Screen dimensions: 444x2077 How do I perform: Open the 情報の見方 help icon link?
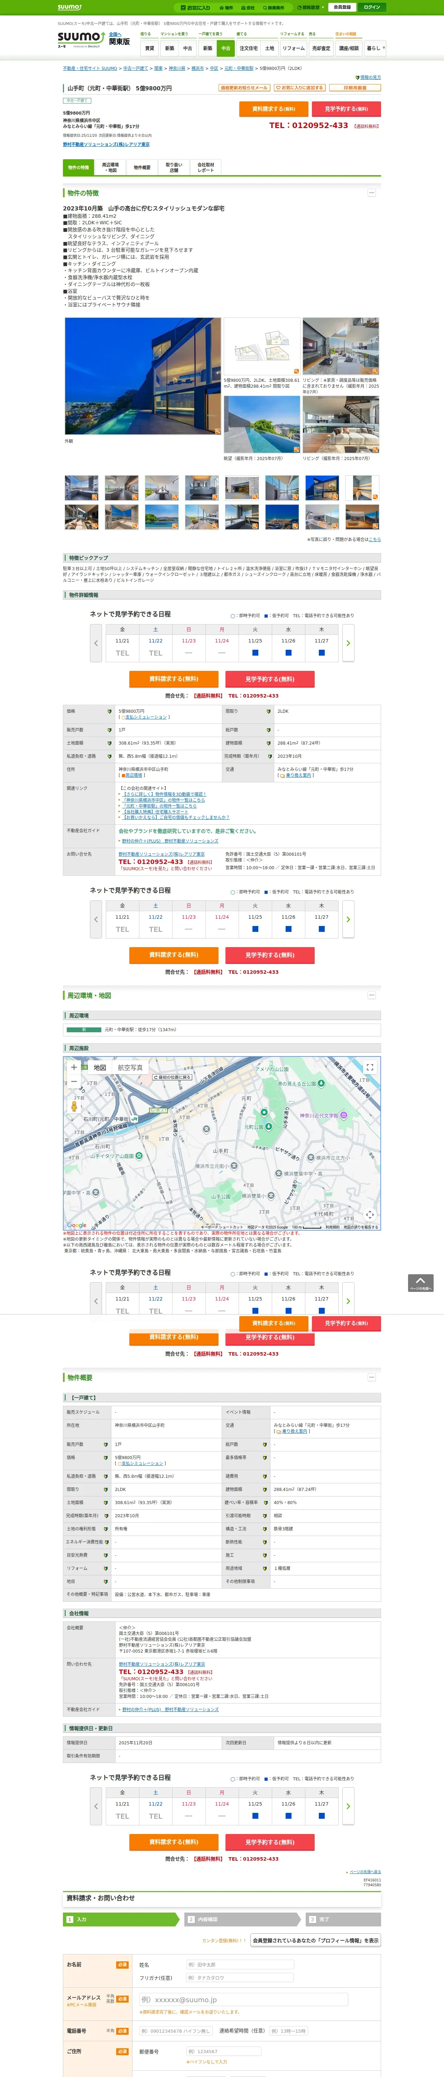tap(368, 78)
